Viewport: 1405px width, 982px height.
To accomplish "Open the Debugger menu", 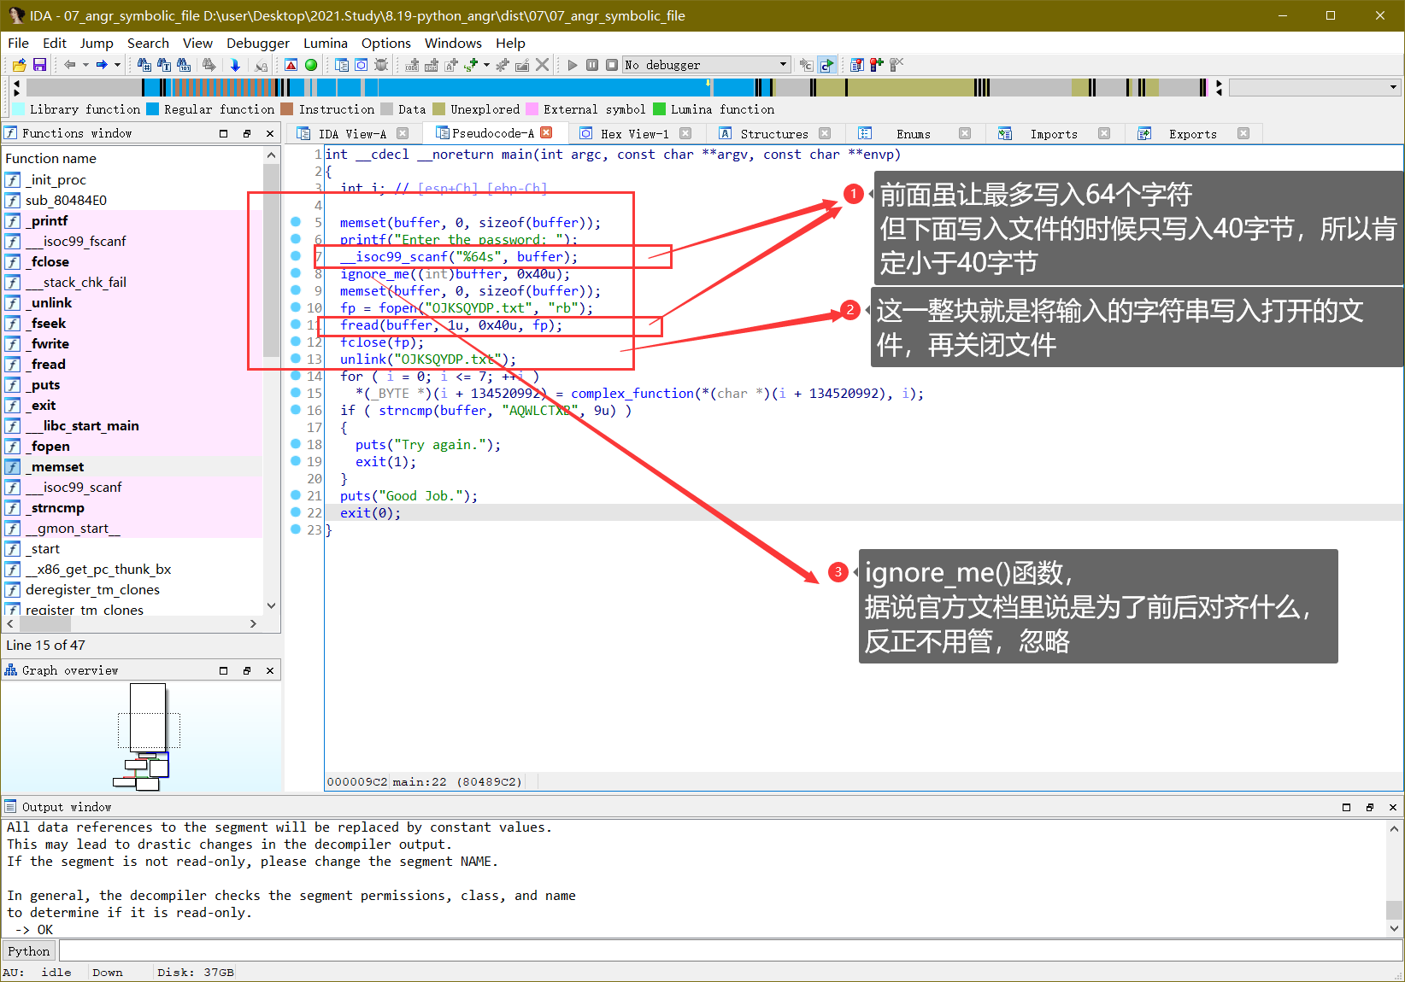I will click(257, 43).
